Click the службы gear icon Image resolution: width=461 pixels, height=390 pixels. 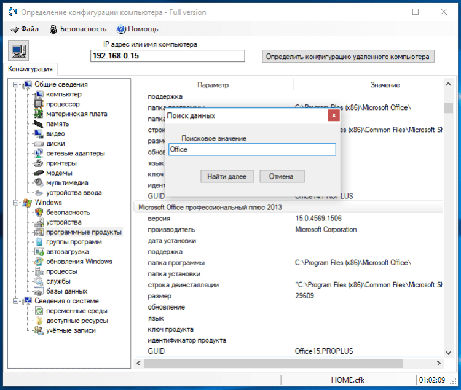tap(39, 281)
